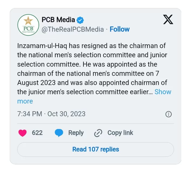Click the PCB Media display name
Screen dimensions: 191x172
point(58,20)
